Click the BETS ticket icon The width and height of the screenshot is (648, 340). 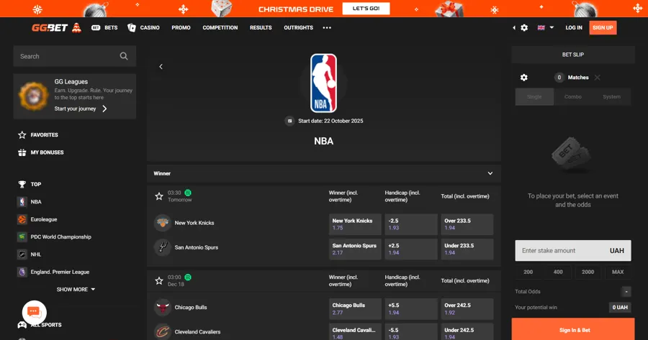96,27
